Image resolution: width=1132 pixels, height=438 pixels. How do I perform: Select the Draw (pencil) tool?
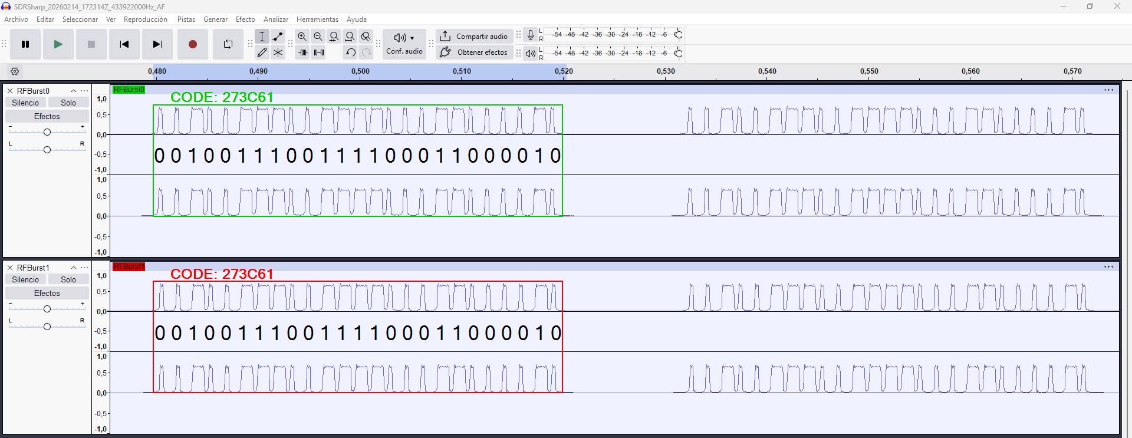[x=262, y=52]
